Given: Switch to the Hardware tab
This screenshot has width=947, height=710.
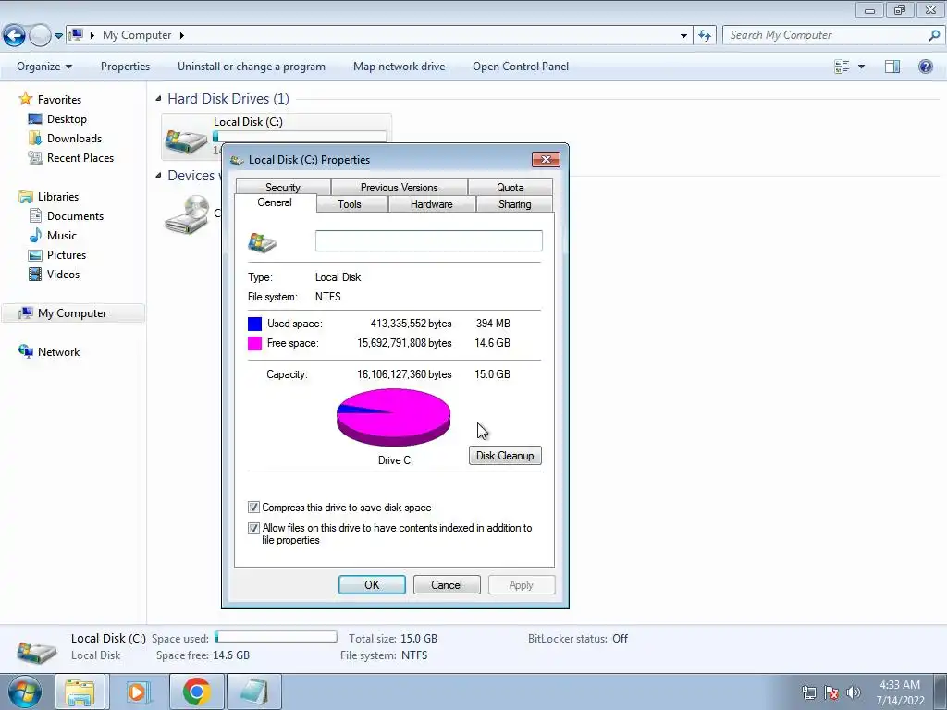Looking at the screenshot, I should [431, 204].
